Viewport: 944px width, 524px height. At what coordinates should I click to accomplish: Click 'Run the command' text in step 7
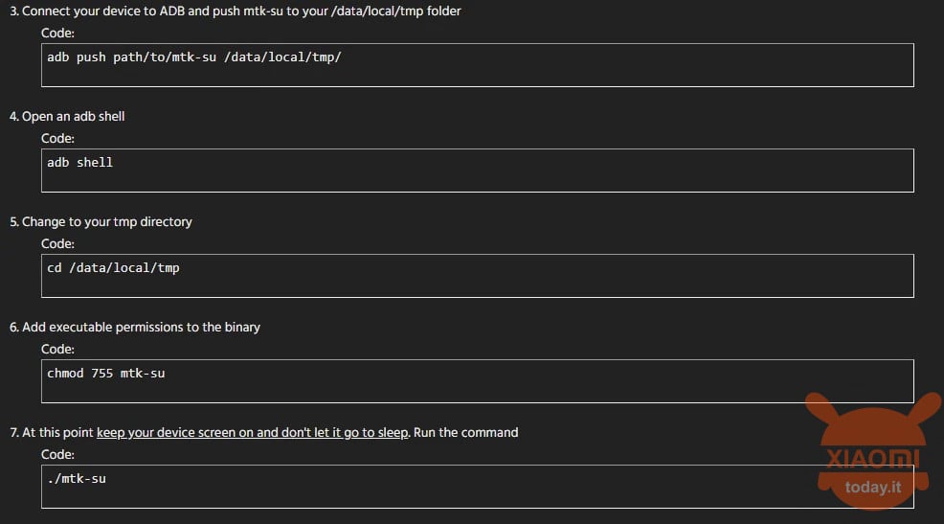tap(465, 432)
